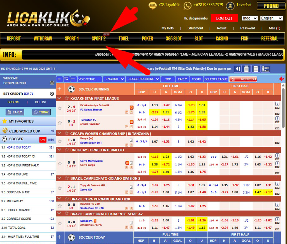The height and width of the screenshot is (244, 287).
Task: Click the sidebar TODAY button
Action: click(x=41, y=112)
